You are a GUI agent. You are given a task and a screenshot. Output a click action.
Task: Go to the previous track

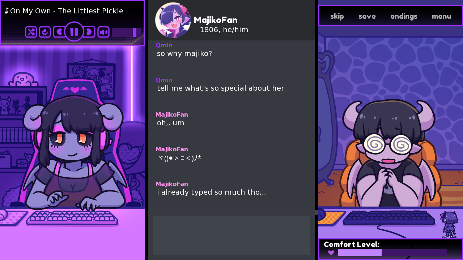tap(59, 32)
